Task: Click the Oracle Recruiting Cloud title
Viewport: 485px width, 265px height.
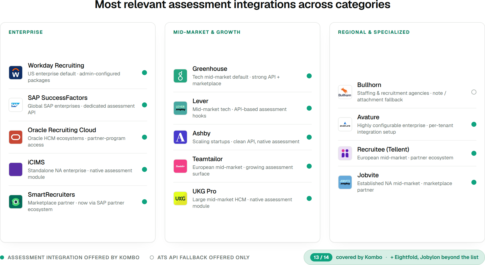Action: tap(62, 130)
